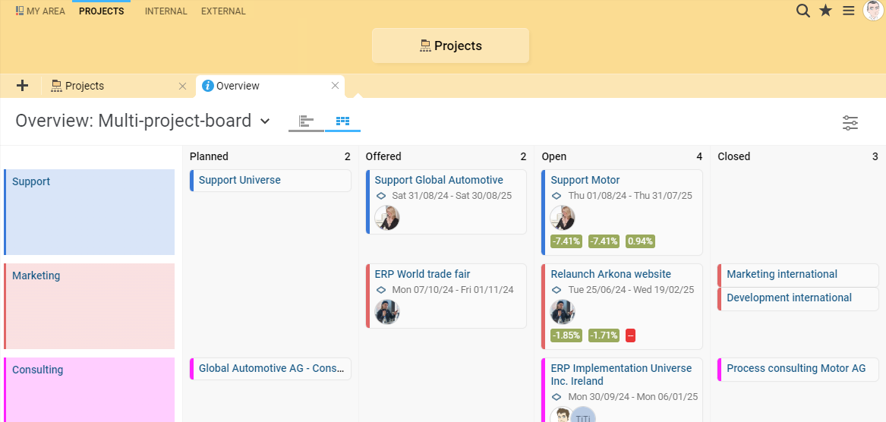
Task: Click avatar on Support Global Automotive card
Action: 388,218
